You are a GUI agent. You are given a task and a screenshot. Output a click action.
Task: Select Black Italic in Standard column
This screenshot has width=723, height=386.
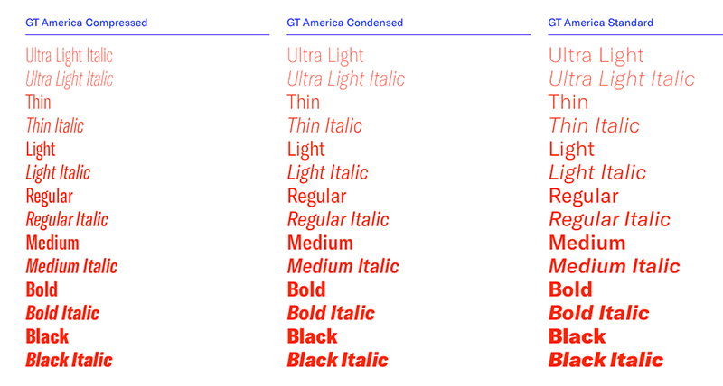(606, 360)
